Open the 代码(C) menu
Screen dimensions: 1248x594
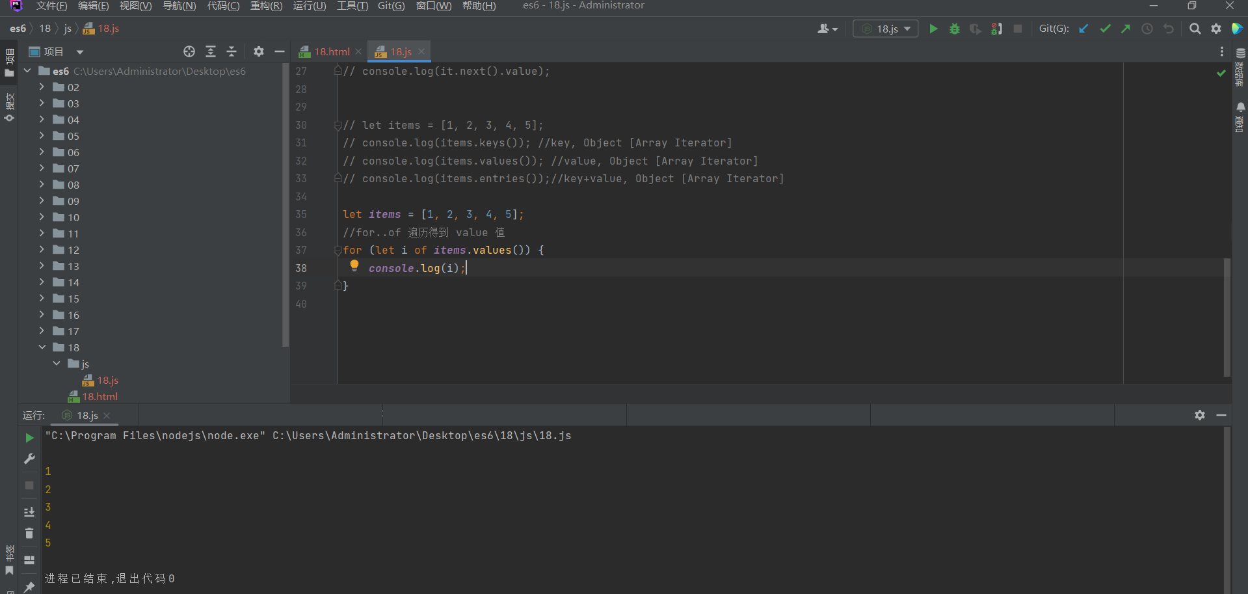(223, 6)
